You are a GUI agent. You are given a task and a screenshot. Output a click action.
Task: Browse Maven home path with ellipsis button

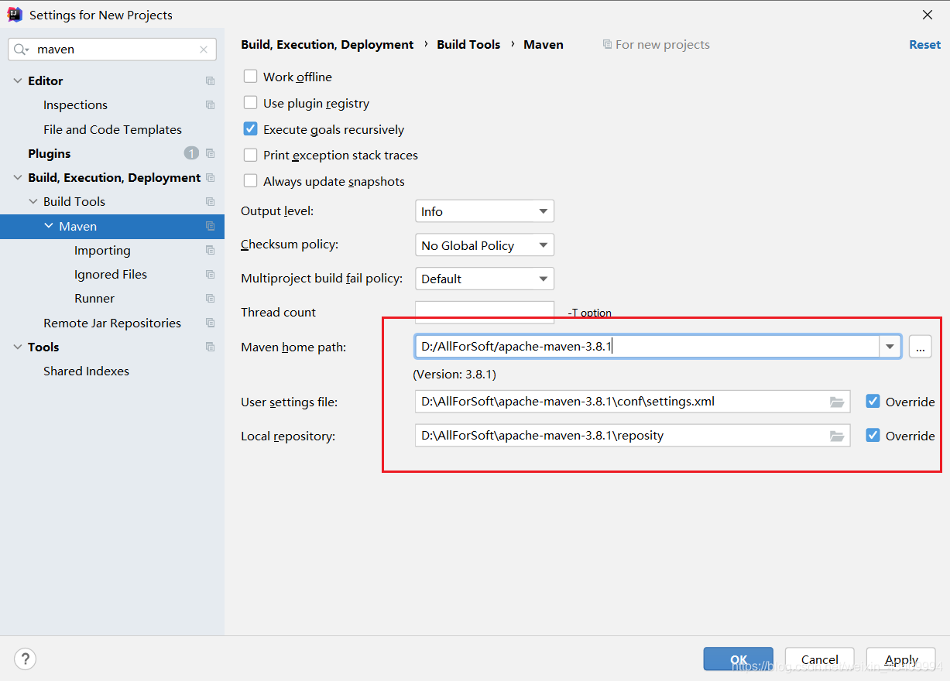[920, 347]
